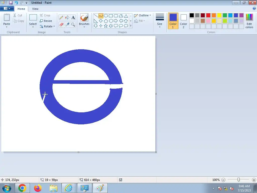Pick the yellow color swatch
The image size is (257, 193).
click(x=219, y=15)
